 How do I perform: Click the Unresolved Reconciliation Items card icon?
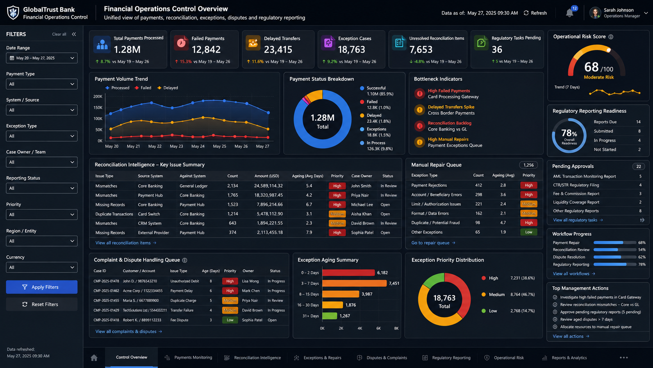pyautogui.click(x=399, y=43)
